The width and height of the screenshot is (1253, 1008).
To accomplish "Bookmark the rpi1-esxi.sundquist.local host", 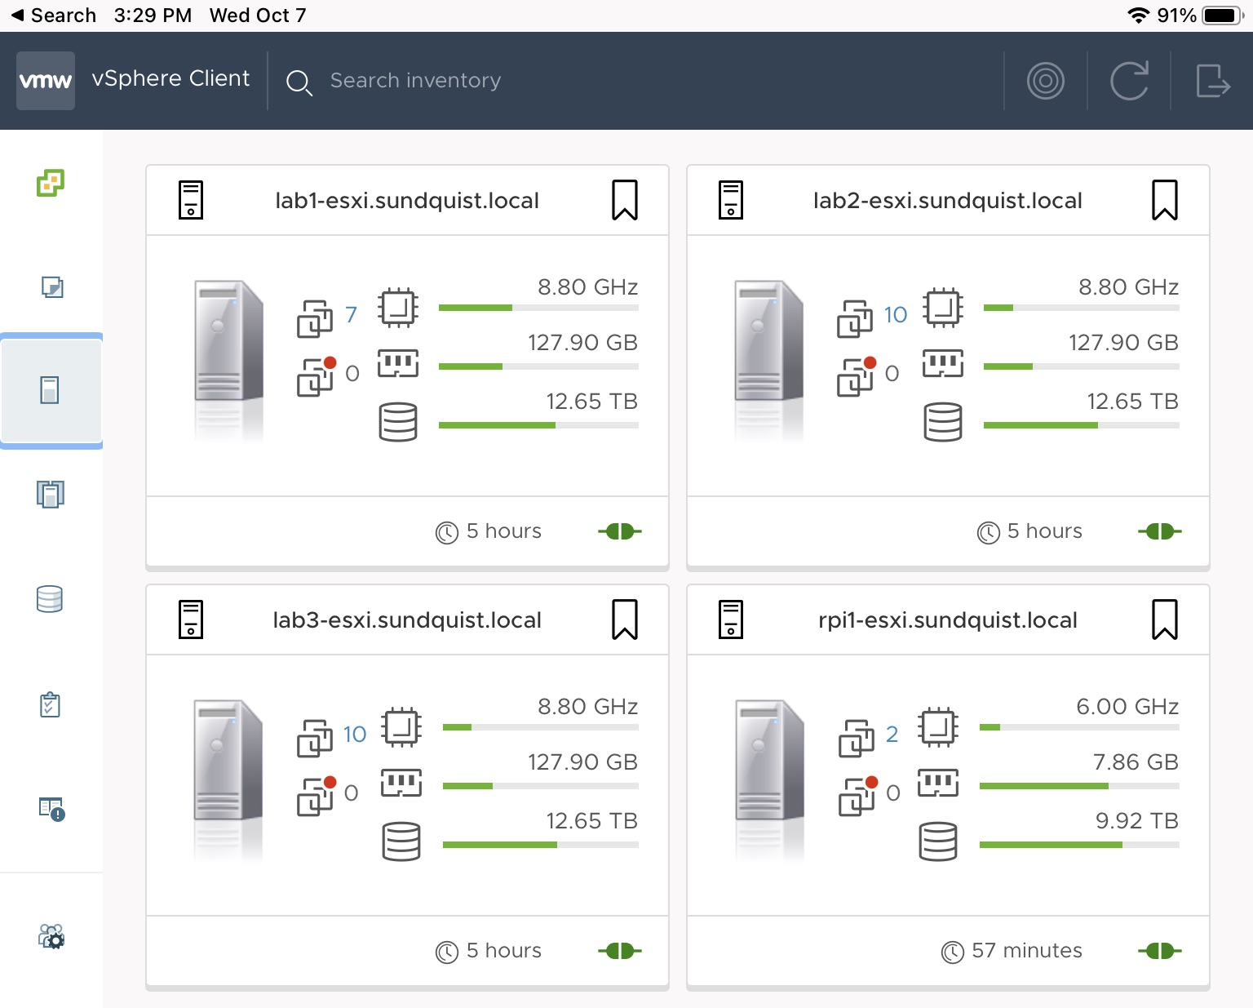I will [x=1164, y=619].
